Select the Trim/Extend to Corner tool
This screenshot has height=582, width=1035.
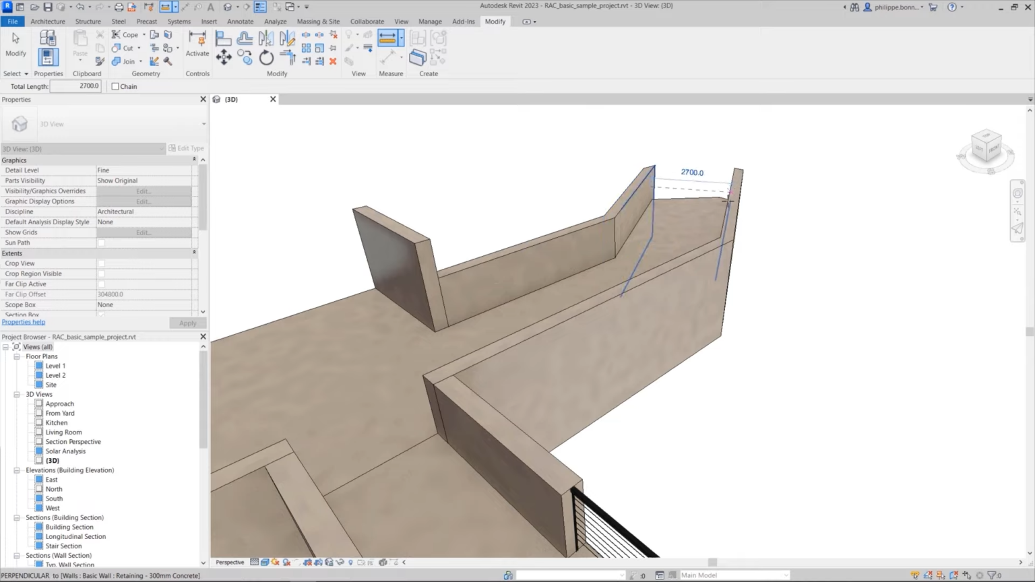[287, 58]
